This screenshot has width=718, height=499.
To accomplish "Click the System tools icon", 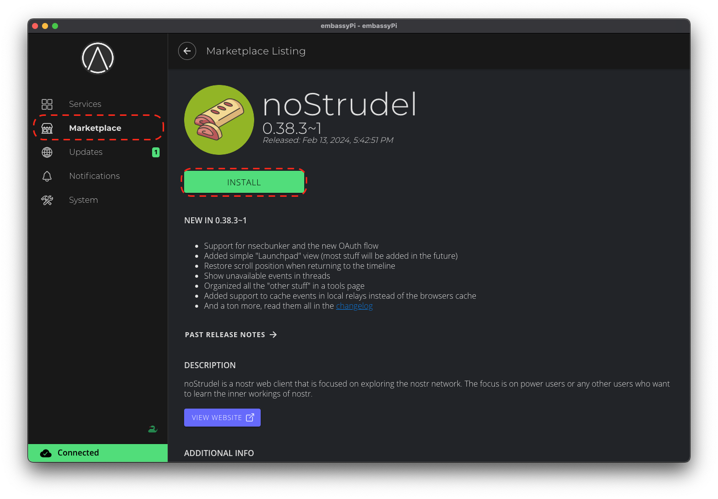I will point(47,200).
